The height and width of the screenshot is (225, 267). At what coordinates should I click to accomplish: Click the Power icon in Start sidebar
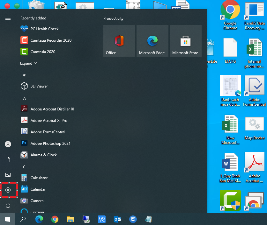(8, 206)
